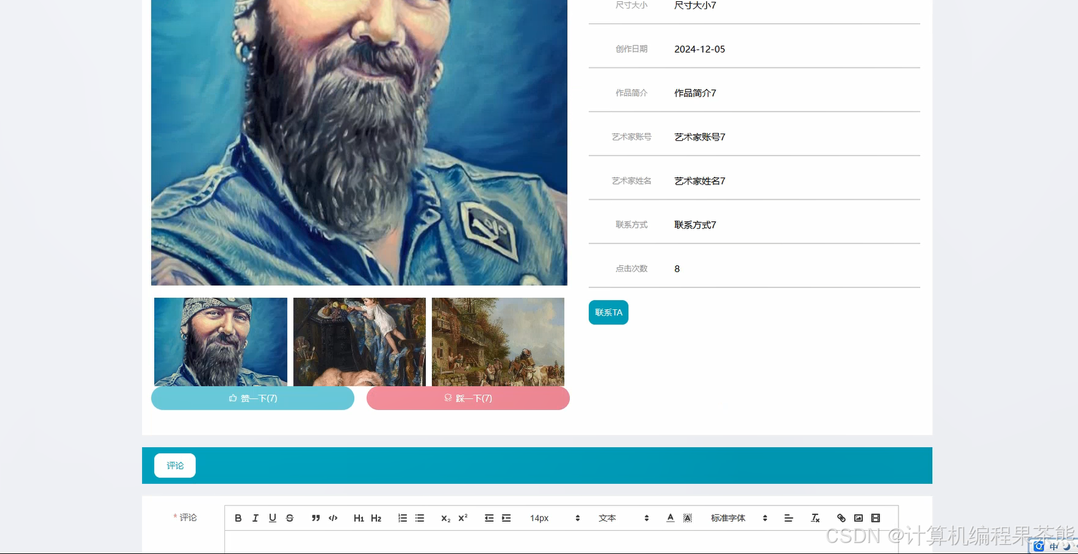This screenshot has width=1078, height=554.
Task: Insert a blockquote in the comment editor
Action: tap(316, 518)
